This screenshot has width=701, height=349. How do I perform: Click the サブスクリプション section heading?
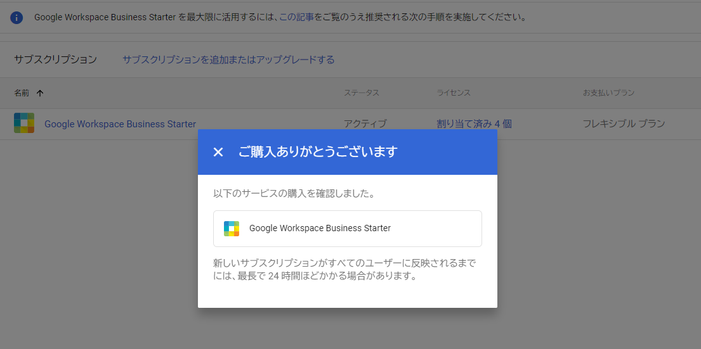[x=55, y=60]
